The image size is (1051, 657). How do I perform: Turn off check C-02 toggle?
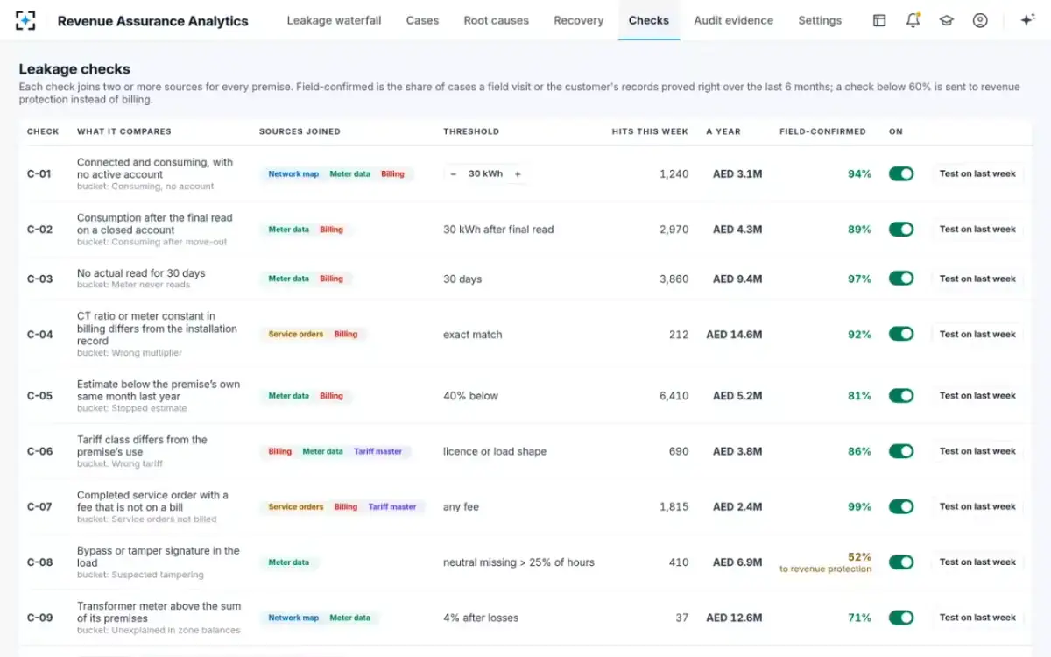[x=901, y=229]
